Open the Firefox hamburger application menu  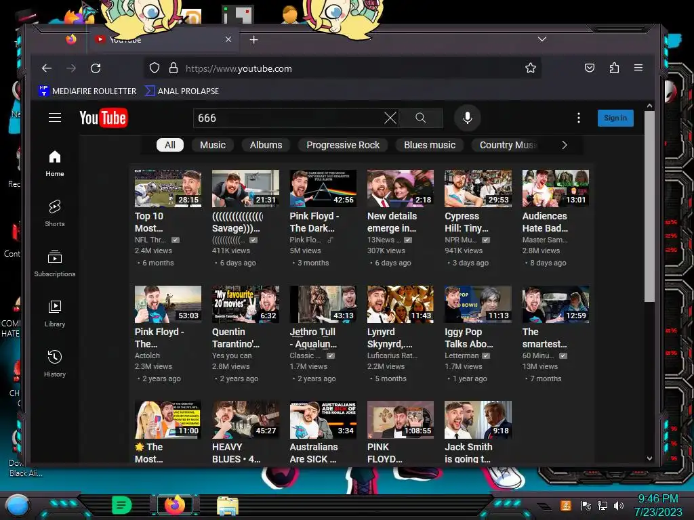coord(638,68)
